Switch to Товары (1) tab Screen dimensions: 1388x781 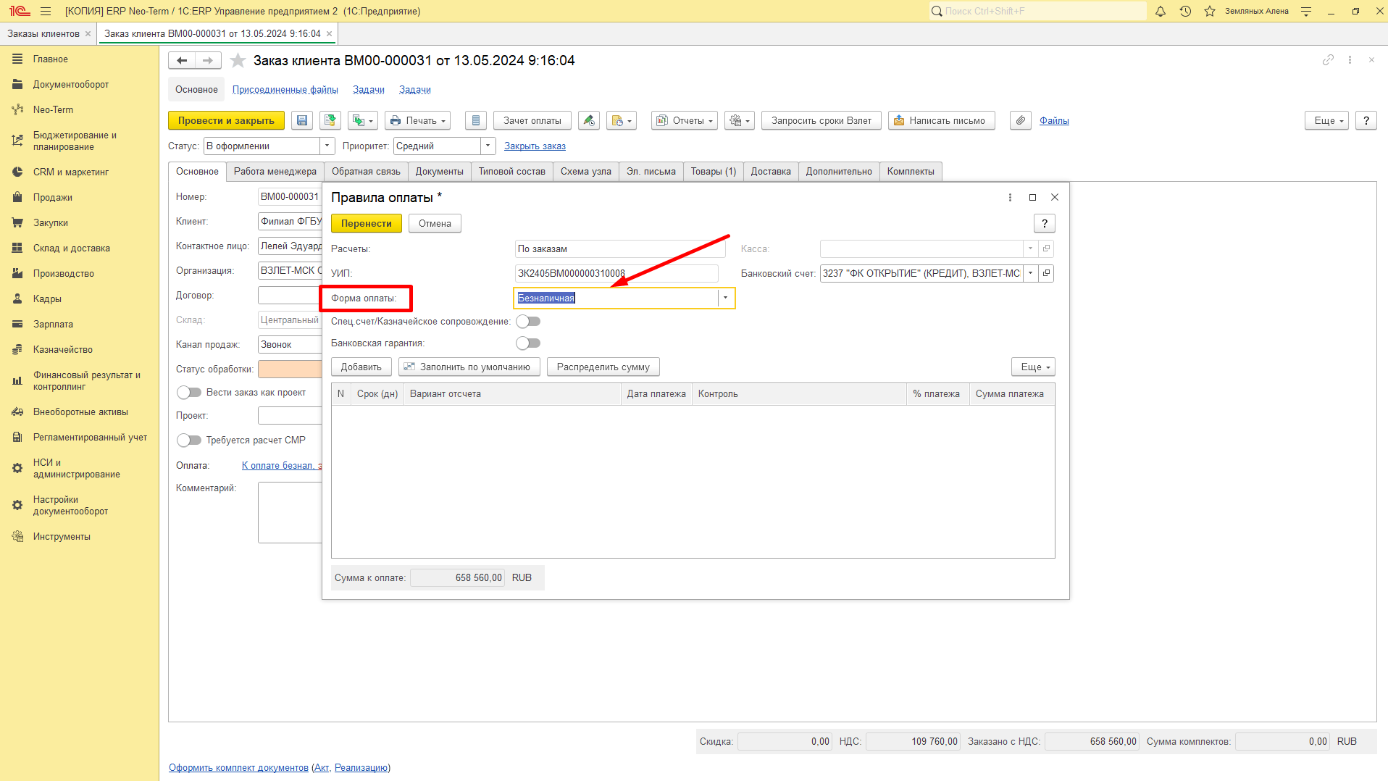(x=713, y=172)
